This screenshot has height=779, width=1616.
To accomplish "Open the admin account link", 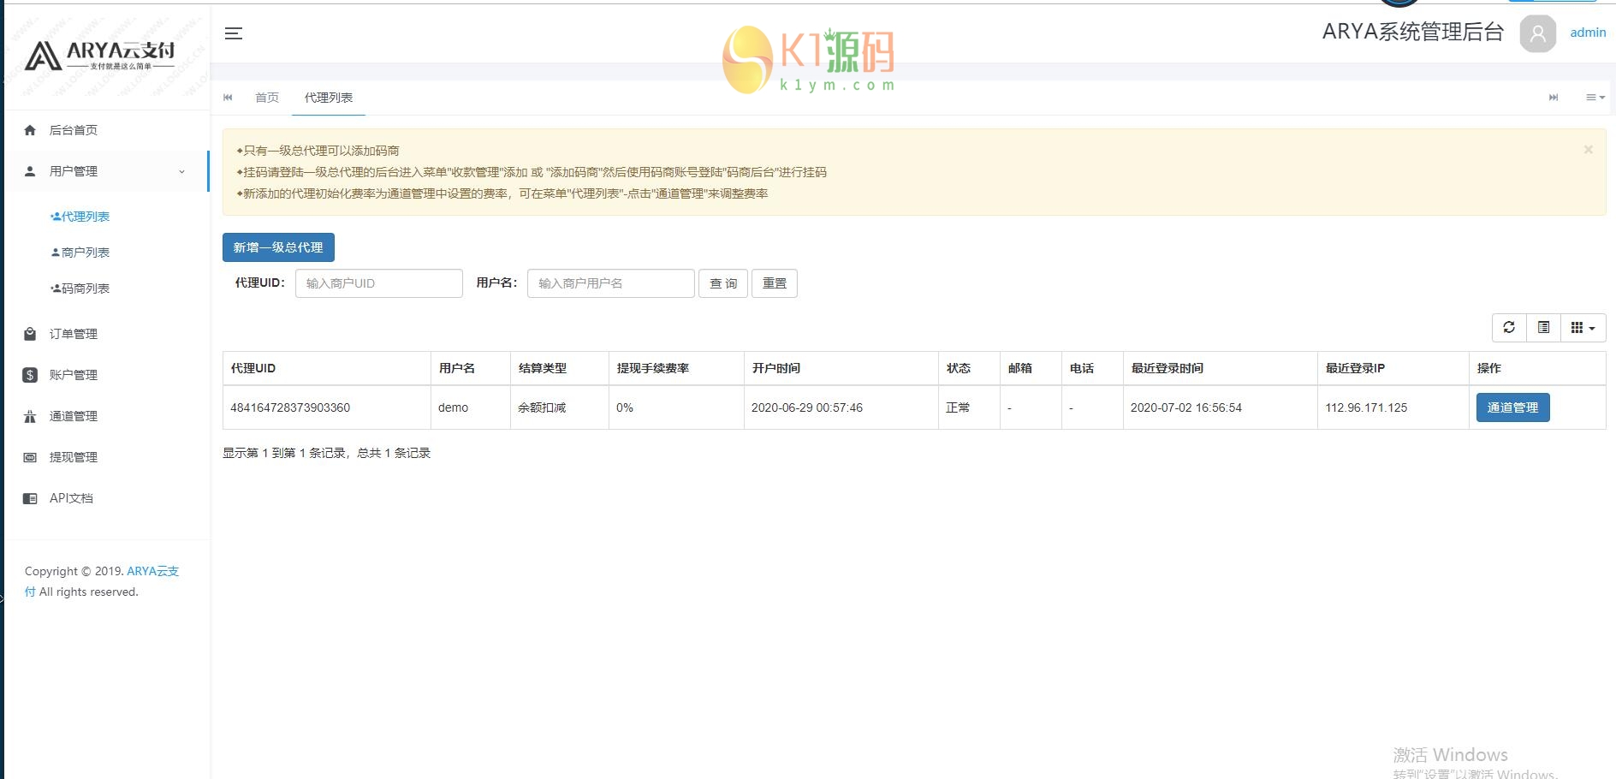I will coord(1588,33).
